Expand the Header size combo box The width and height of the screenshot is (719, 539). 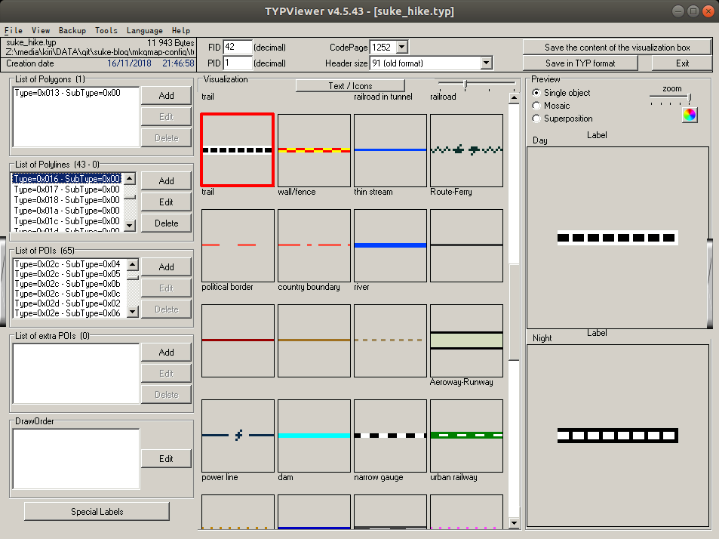pyautogui.click(x=486, y=63)
